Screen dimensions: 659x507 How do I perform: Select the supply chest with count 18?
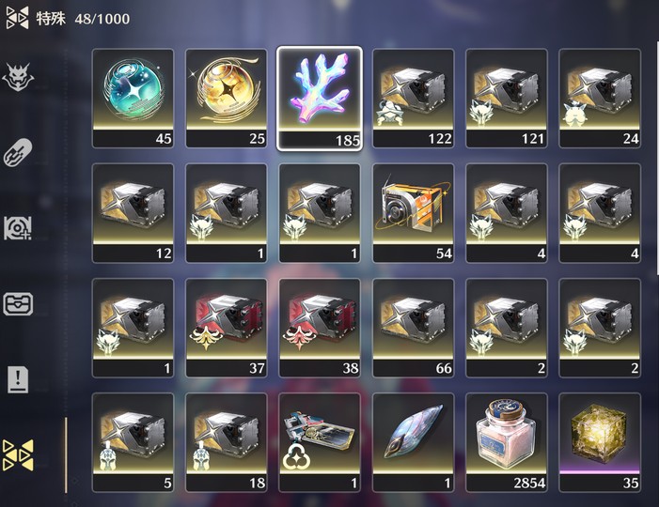(x=227, y=442)
